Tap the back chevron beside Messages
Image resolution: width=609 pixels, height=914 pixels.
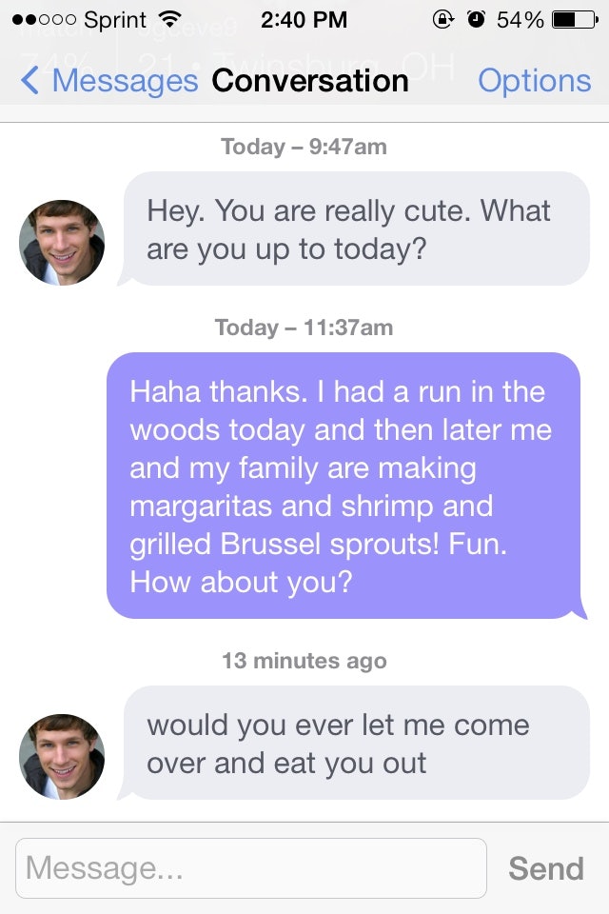coord(30,82)
